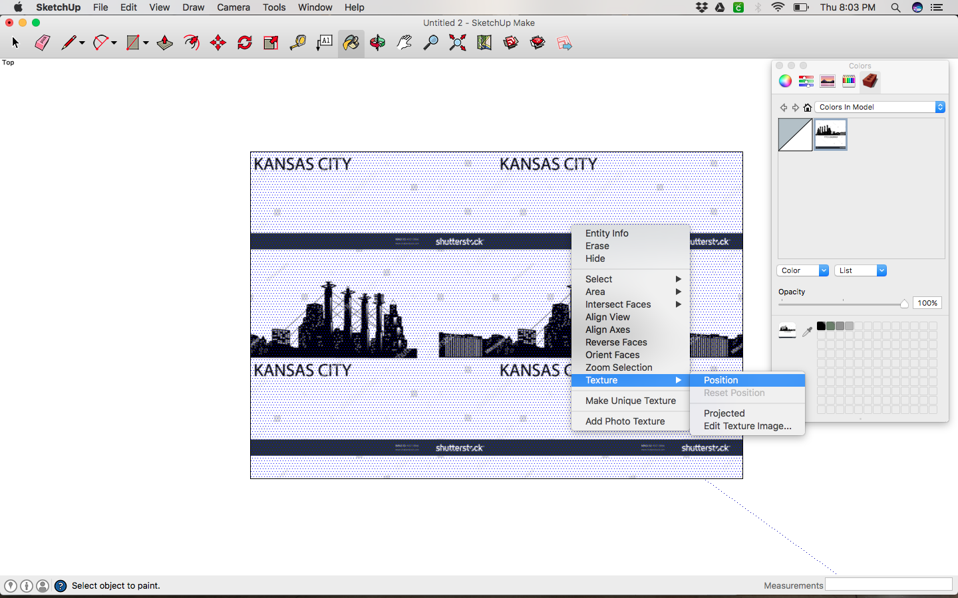Open the 3D Warehouse
The height and width of the screenshot is (598, 958).
click(511, 43)
